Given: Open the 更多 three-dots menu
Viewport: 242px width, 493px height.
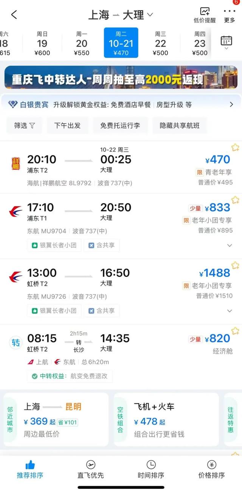Looking at the screenshot, I should point(230,15).
